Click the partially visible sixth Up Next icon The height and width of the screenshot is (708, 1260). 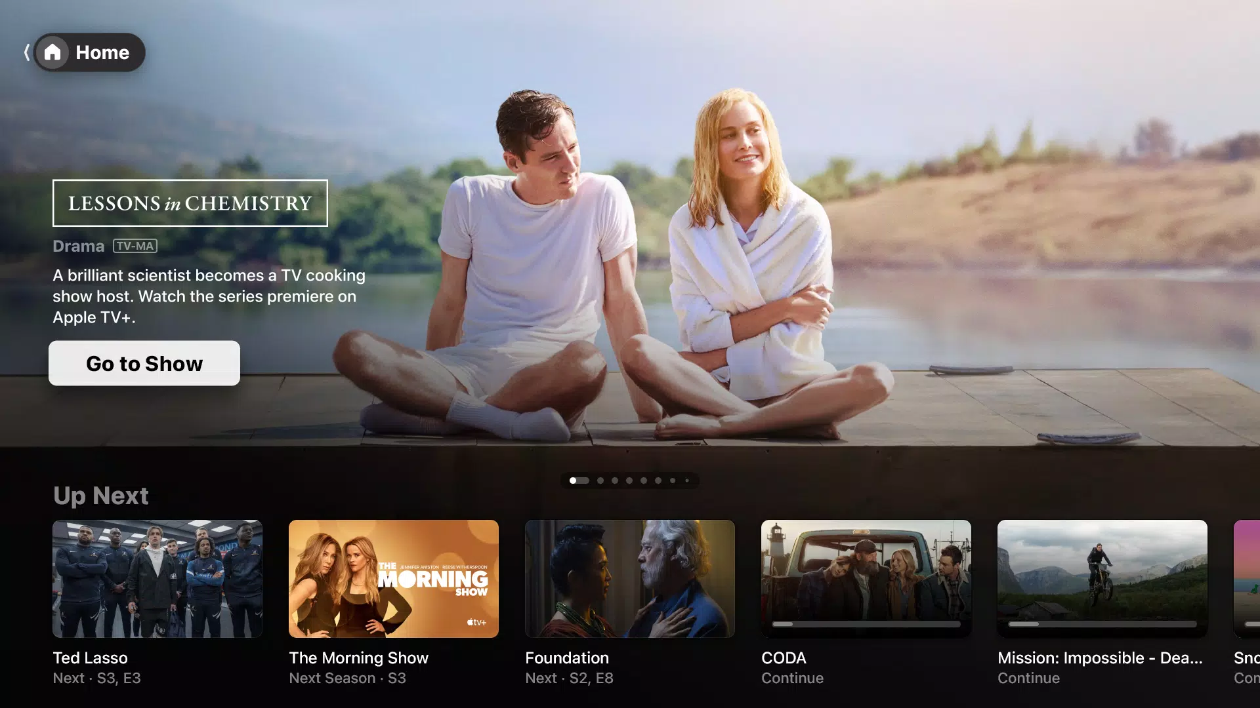1247,580
